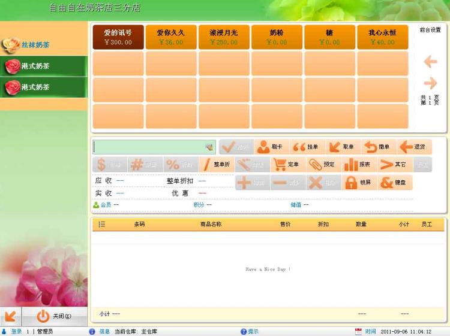Click the 应收 amount due label
This screenshot has width=450, height=336.
pyautogui.click(x=103, y=181)
